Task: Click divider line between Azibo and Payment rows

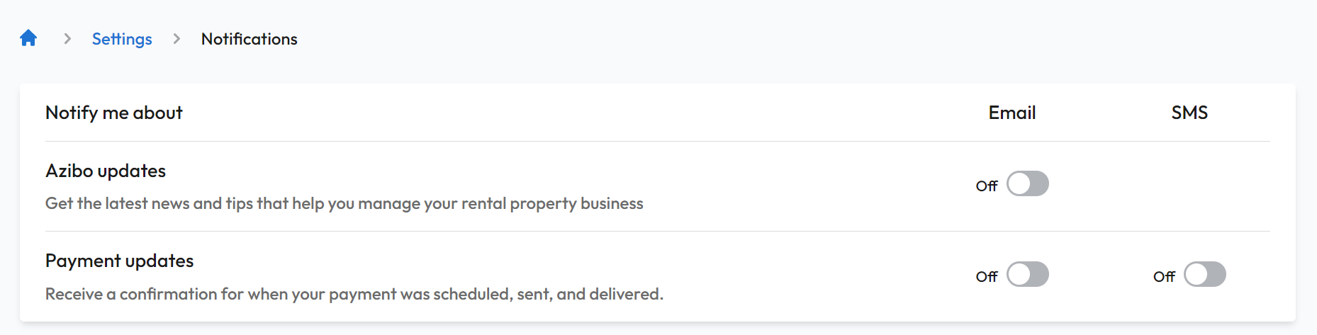Action: click(658, 231)
